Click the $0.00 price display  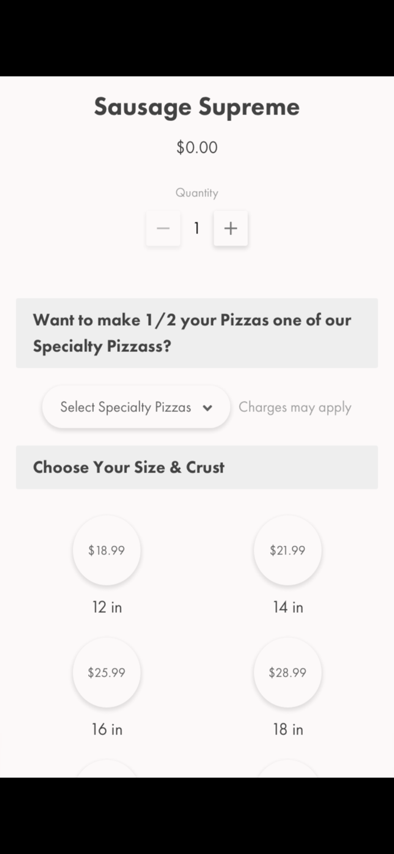pos(197,147)
